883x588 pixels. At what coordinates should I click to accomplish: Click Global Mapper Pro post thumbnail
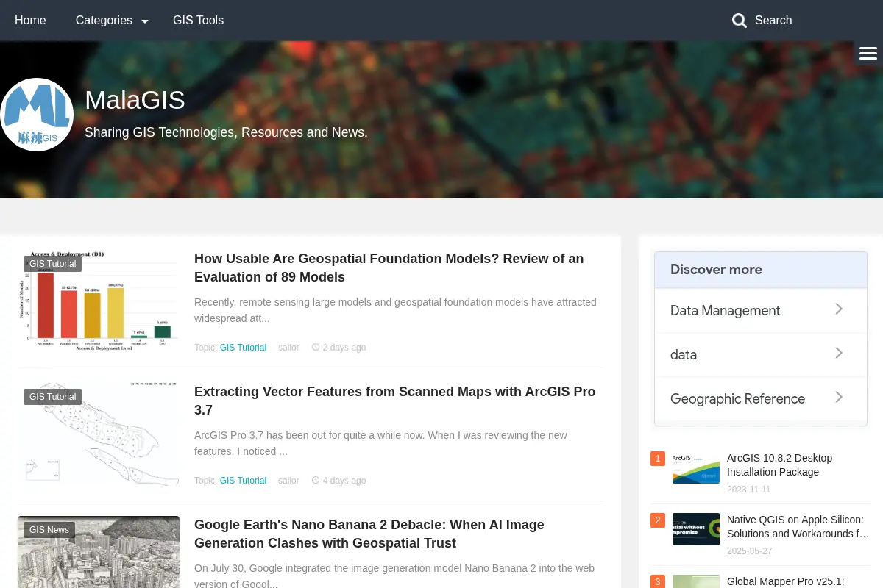click(x=696, y=581)
